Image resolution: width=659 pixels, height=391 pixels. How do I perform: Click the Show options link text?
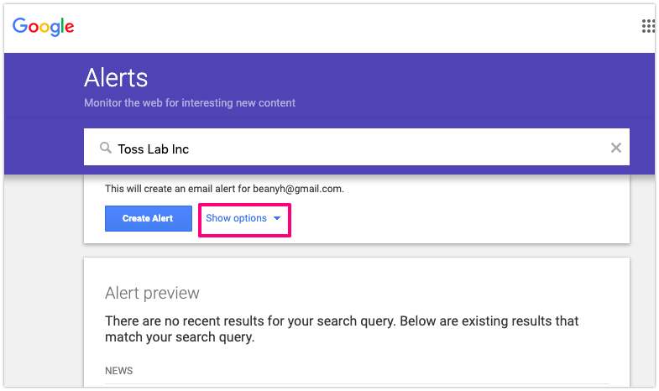point(236,218)
